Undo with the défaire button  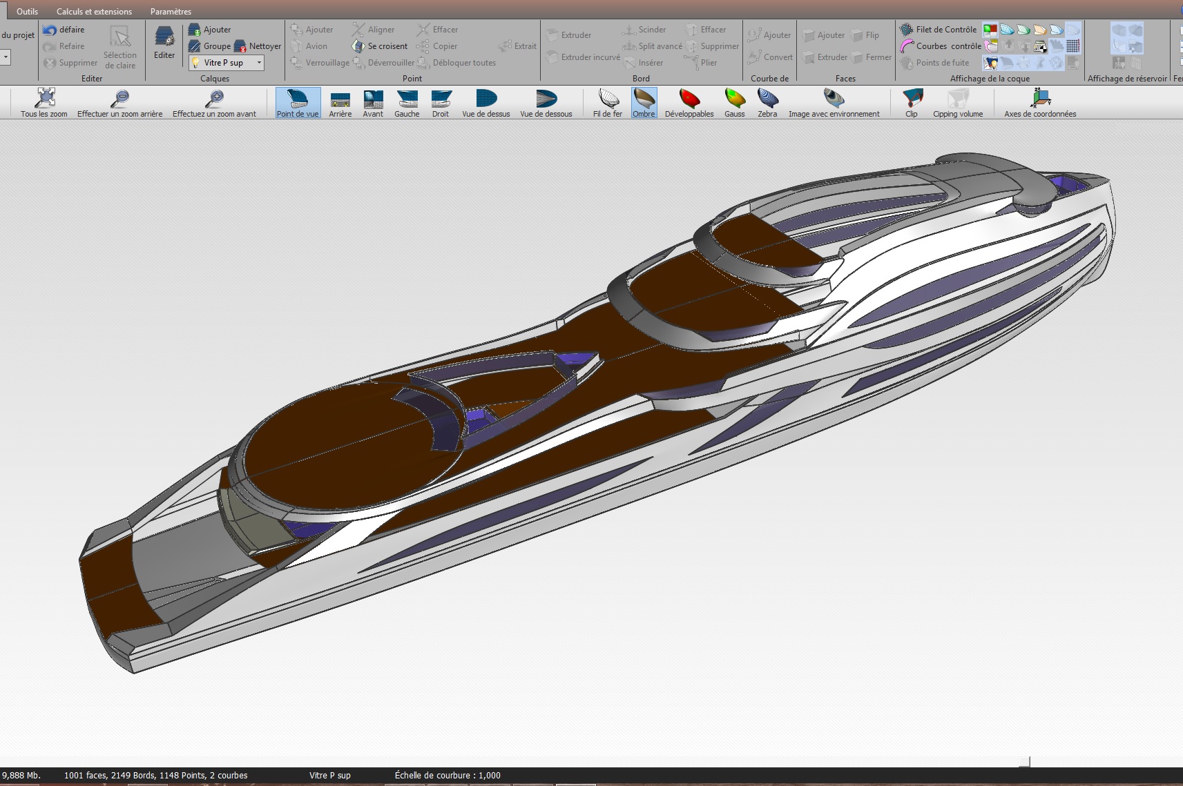pyautogui.click(x=64, y=30)
